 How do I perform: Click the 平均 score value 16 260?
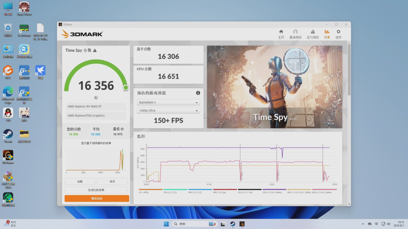[96, 134]
